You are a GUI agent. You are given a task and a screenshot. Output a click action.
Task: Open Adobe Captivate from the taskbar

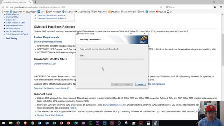point(90,123)
